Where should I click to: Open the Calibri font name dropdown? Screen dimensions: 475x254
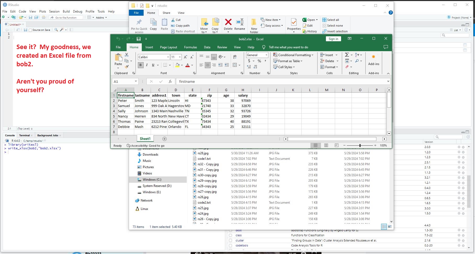[x=168, y=57]
